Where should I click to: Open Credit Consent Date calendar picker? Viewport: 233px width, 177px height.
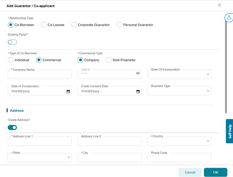point(138,91)
